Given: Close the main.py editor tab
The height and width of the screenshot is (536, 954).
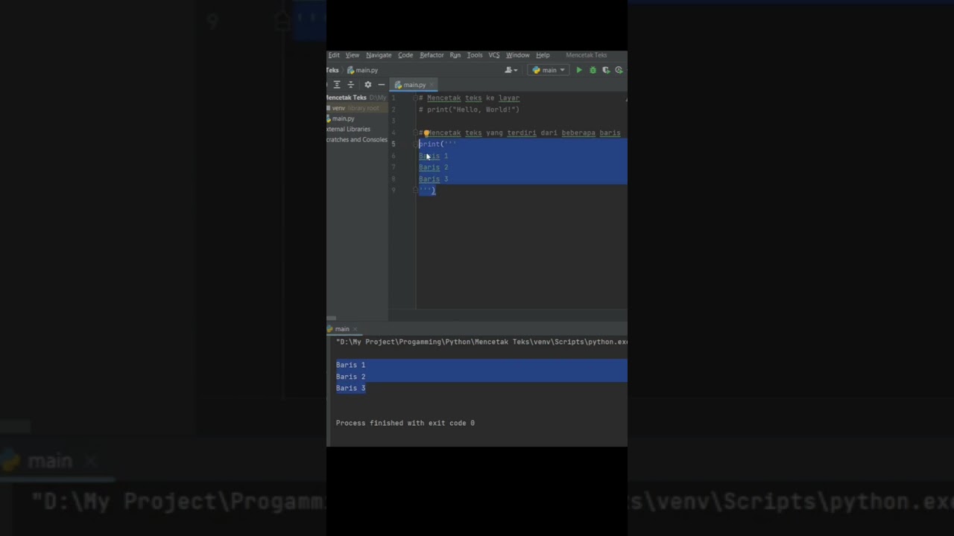Looking at the screenshot, I should pyautogui.click(x=433, y=85).
